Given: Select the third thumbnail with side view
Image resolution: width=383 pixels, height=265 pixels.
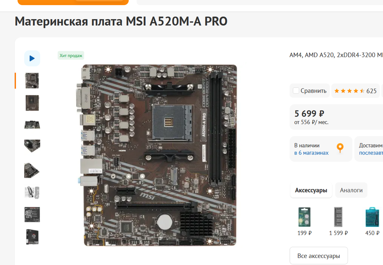Looking at the screenshot, I should pyautogui.click(x=32, y=125).
